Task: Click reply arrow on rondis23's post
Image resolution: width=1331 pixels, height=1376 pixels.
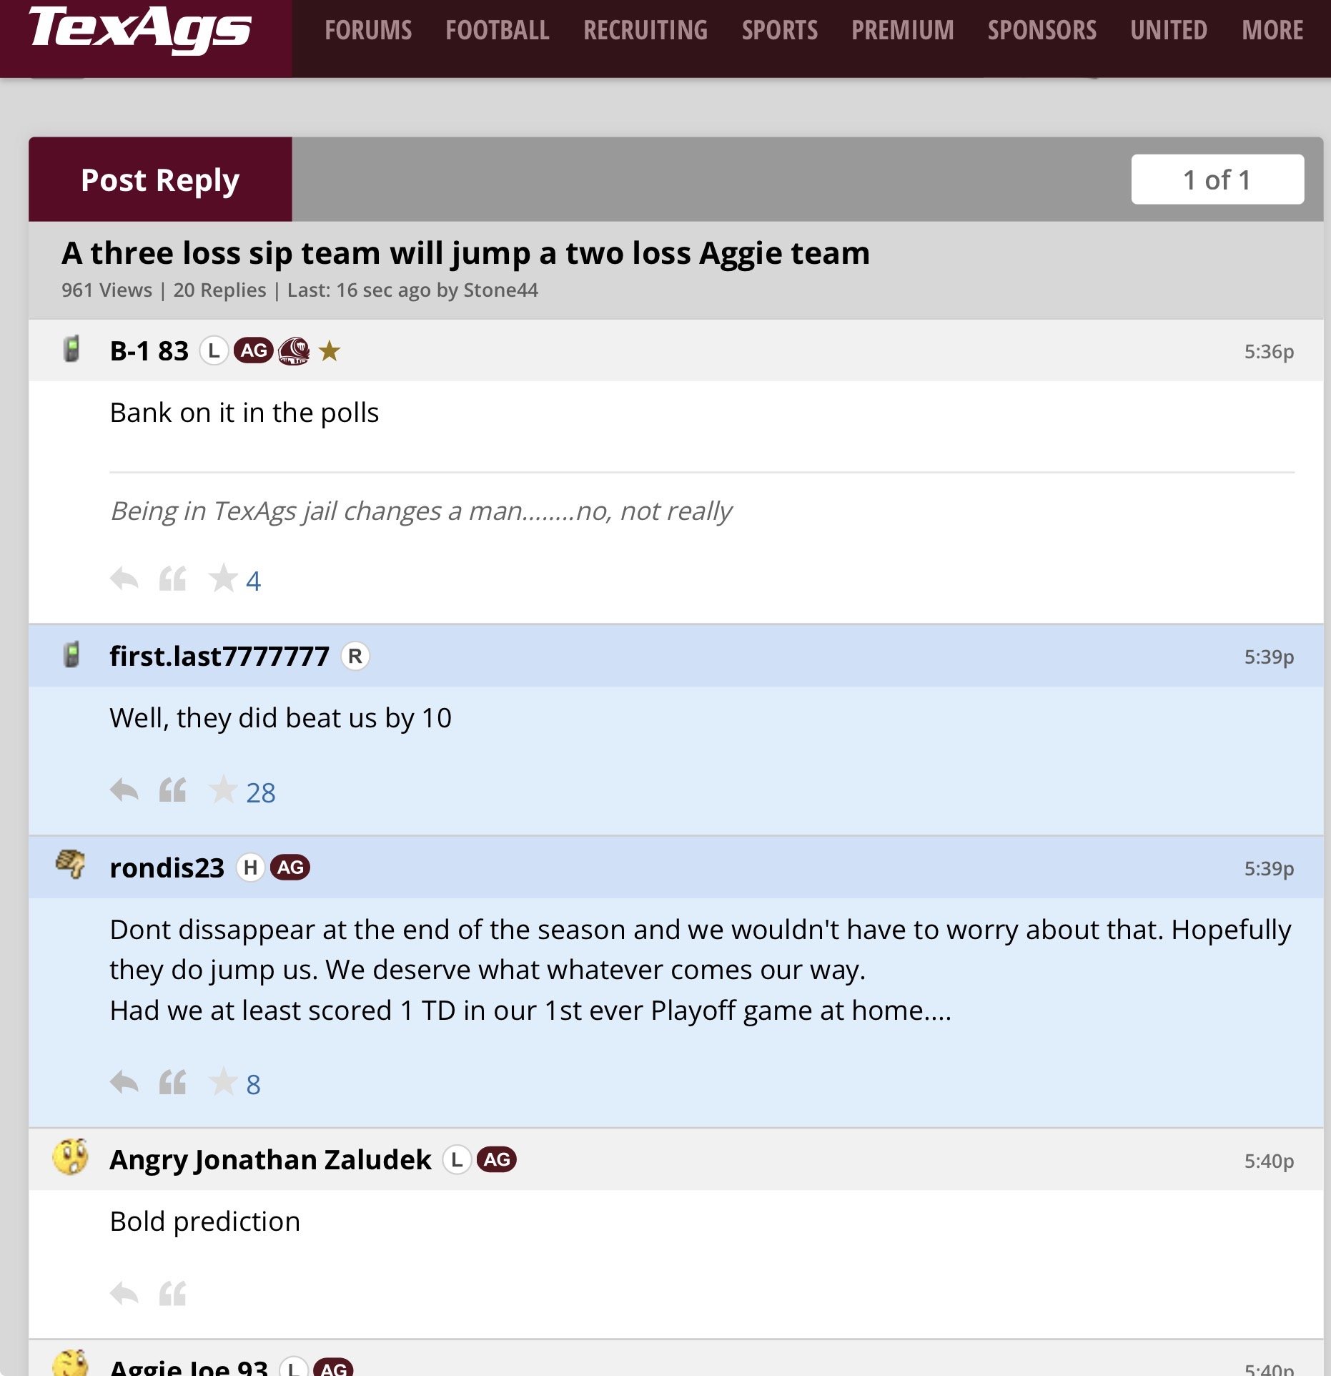Action: (124, 1082)
